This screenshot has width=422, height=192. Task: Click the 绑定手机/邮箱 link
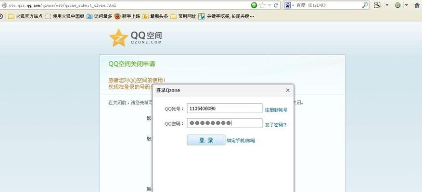pos(241,141)
